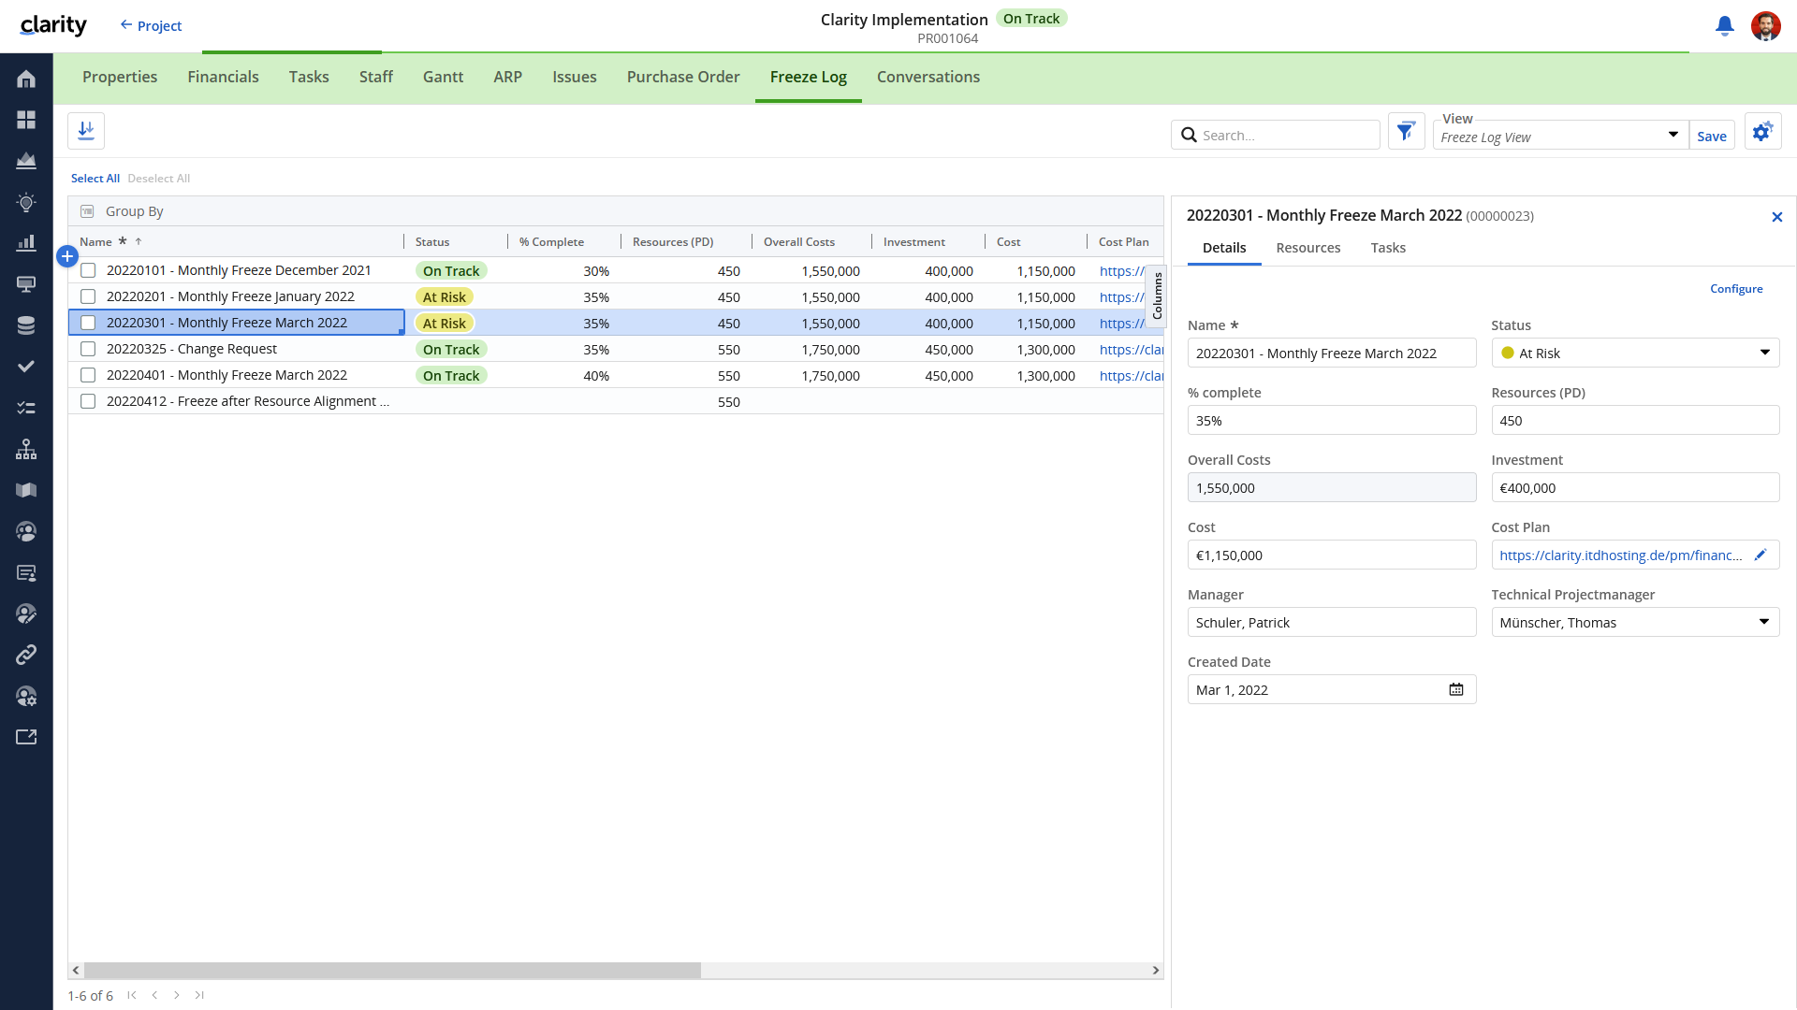Open the dashboard grid icon in sidebar
The height and width of the screenshot is (1010, 1797).
(x=26, y=120)
